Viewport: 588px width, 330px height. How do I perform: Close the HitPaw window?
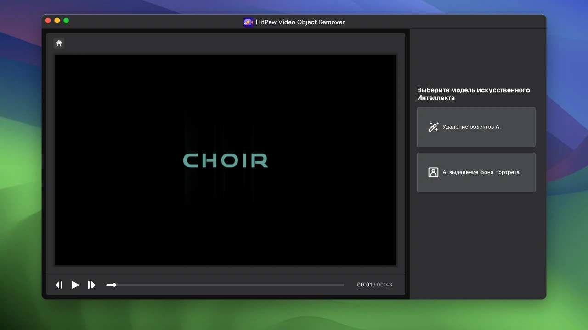(48, 21)
